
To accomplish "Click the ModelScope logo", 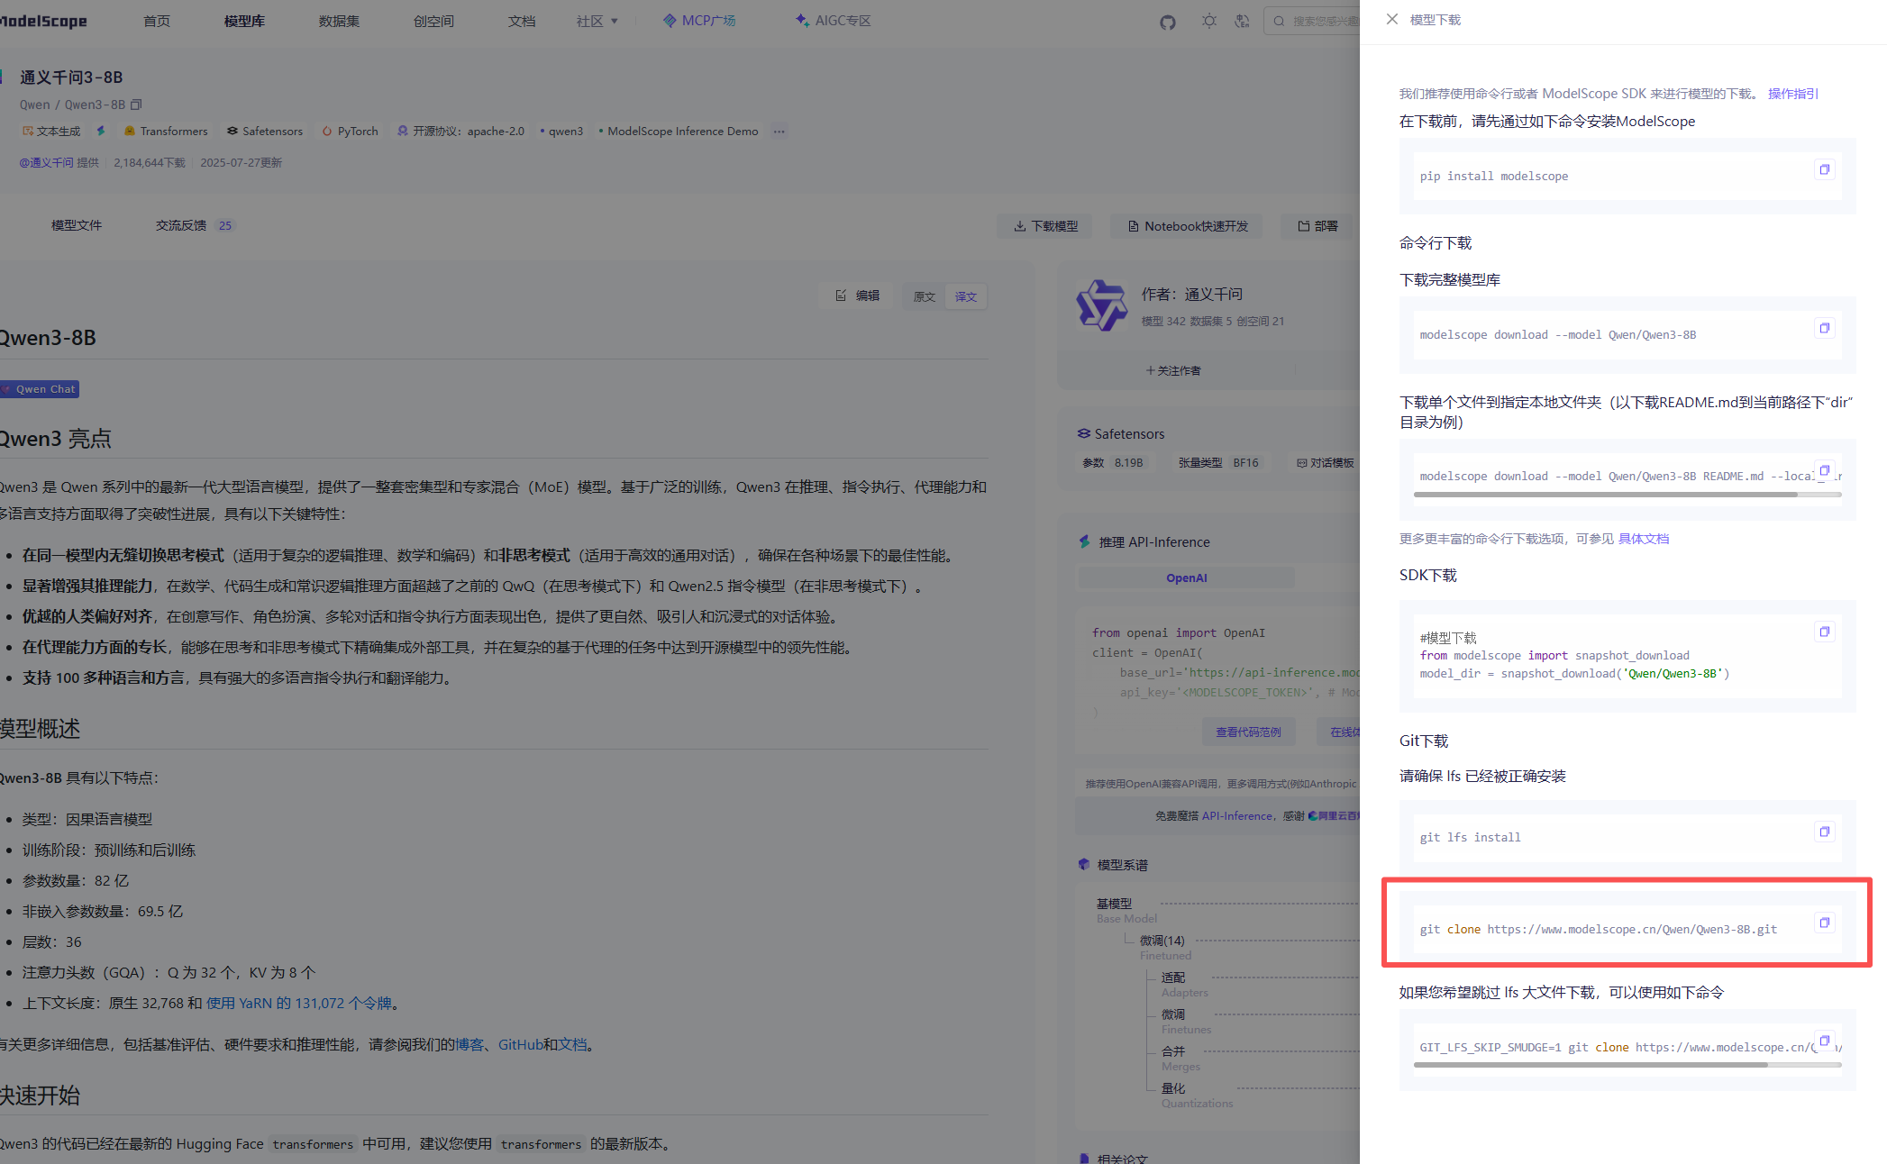I will (43, 21).
